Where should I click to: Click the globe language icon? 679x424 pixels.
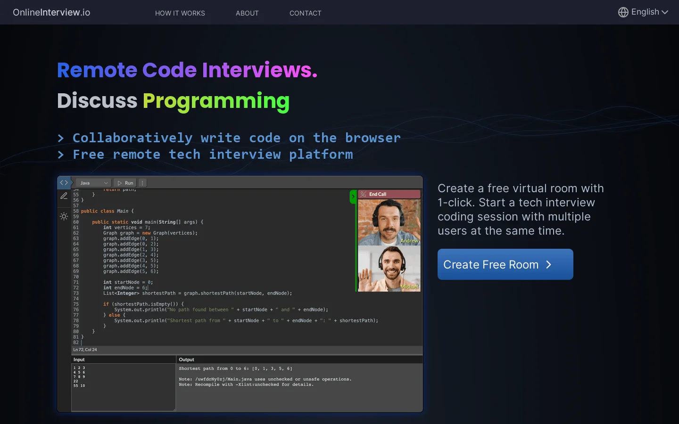coord(623,12)
